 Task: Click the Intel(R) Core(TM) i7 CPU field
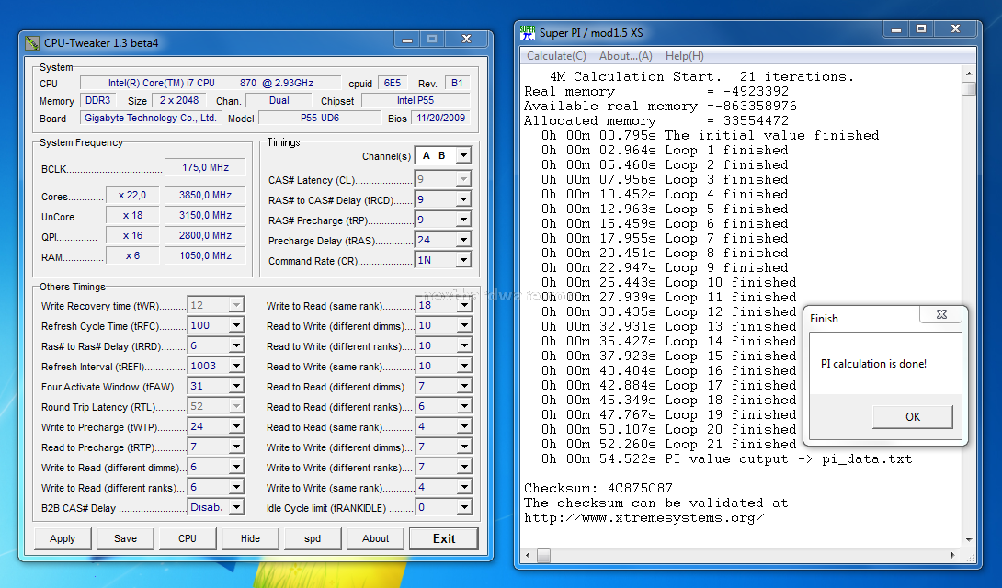[x=211, y=83]
